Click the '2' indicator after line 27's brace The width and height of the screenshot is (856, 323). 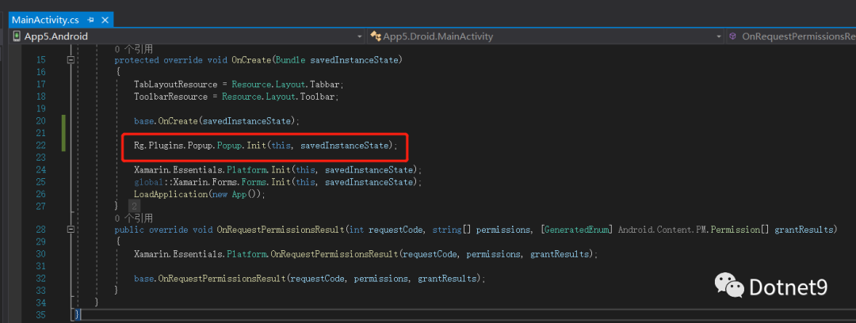(134, 207)
